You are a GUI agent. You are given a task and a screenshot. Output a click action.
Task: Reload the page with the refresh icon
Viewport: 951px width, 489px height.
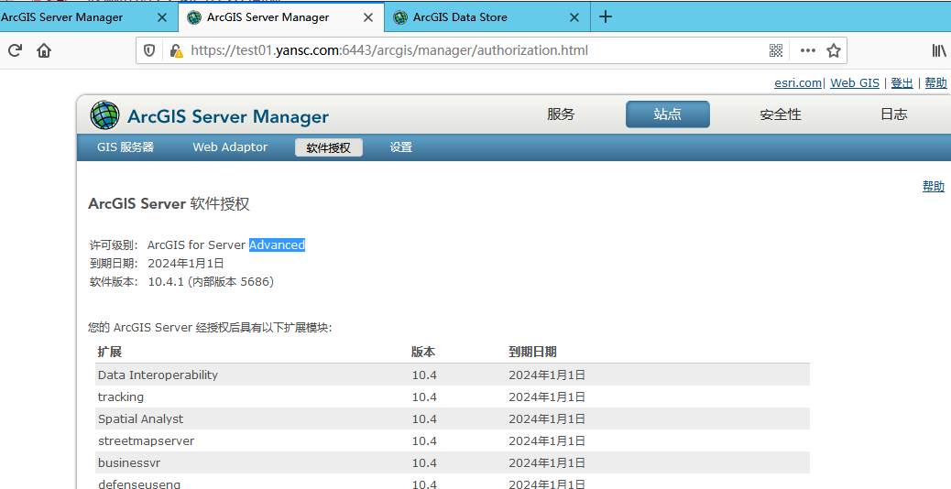click(16, 50)
